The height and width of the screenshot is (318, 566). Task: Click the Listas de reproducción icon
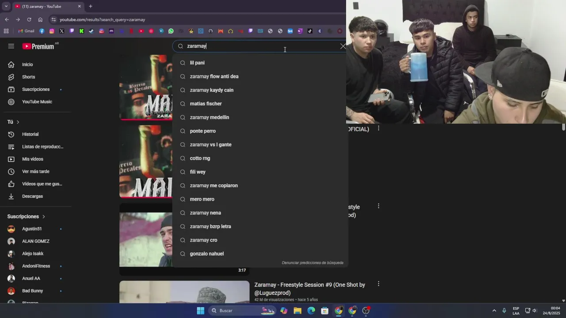(x=11, y=147)
